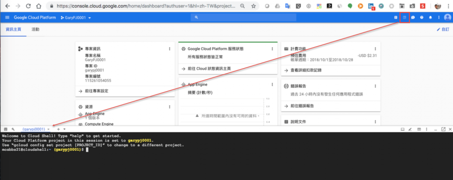This screenshot has height=180, width=453.
Task: Click the web preview laptop icon in Cloud Shell
Action: pos(402,129)
